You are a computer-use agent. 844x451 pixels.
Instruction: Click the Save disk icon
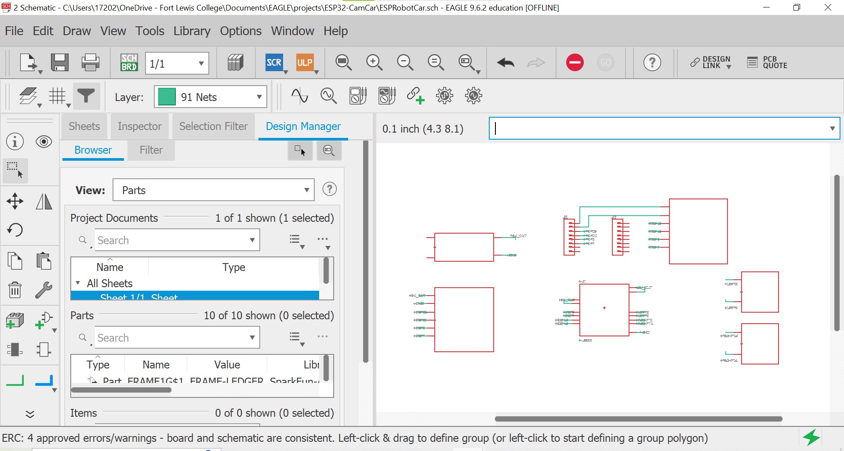(x=60, y=63)
